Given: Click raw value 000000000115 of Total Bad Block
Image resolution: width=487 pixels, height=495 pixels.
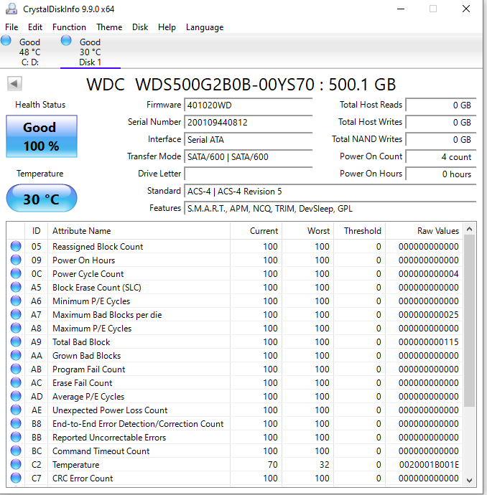Looking at the screenshot, I should pos(429,342).
